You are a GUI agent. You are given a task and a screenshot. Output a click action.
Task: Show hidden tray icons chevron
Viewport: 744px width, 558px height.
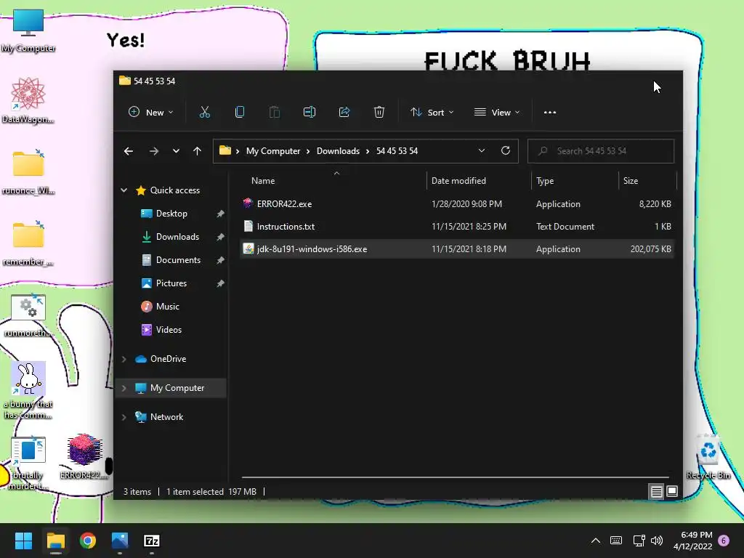(596, 541)
